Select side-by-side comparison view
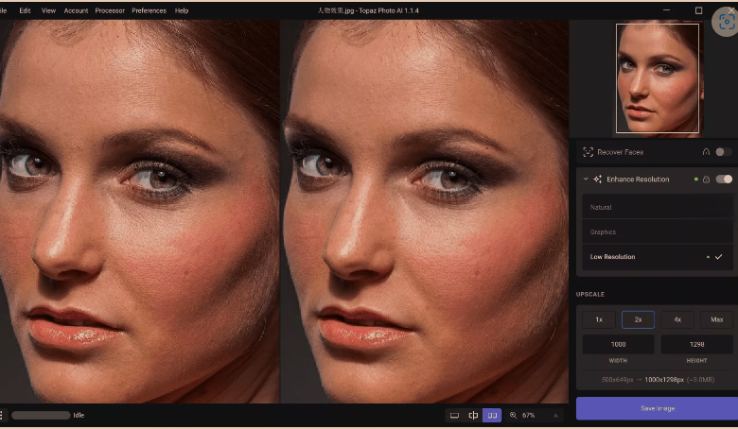This screenshot has height=429, width=738. pos(492,415)
